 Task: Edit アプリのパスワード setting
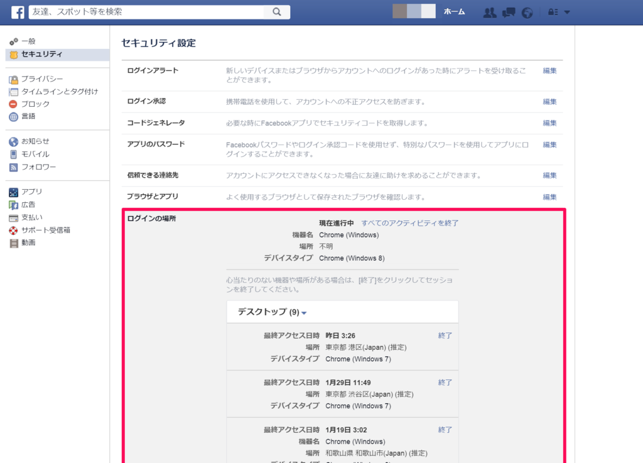[549, 144]
